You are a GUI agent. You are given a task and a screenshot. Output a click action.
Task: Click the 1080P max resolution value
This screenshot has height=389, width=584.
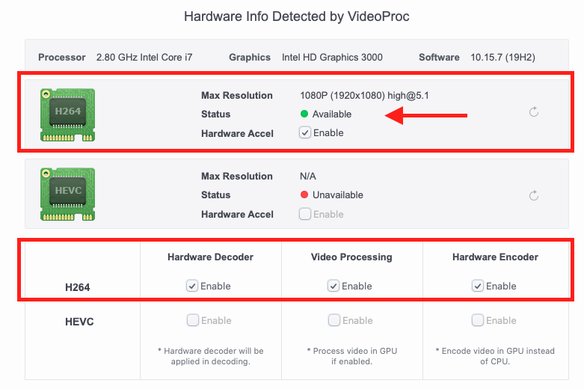click(x=364, y=96)
